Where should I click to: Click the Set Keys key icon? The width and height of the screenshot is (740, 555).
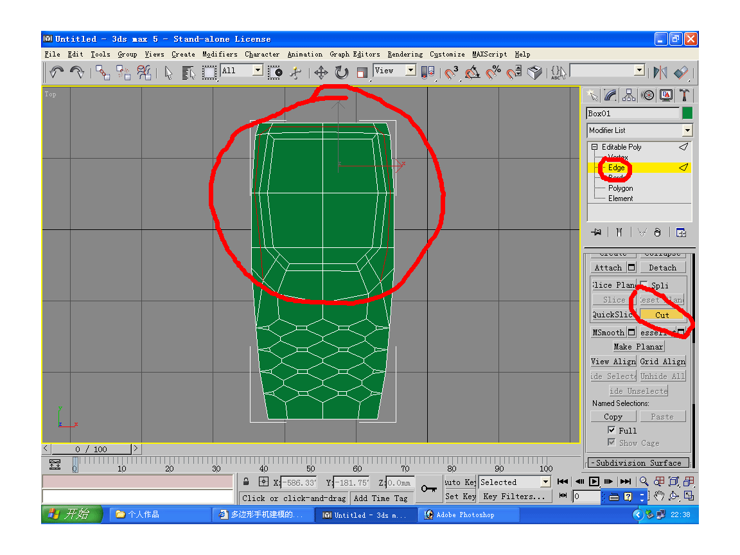pyautogui.click(x=428, y=489)
